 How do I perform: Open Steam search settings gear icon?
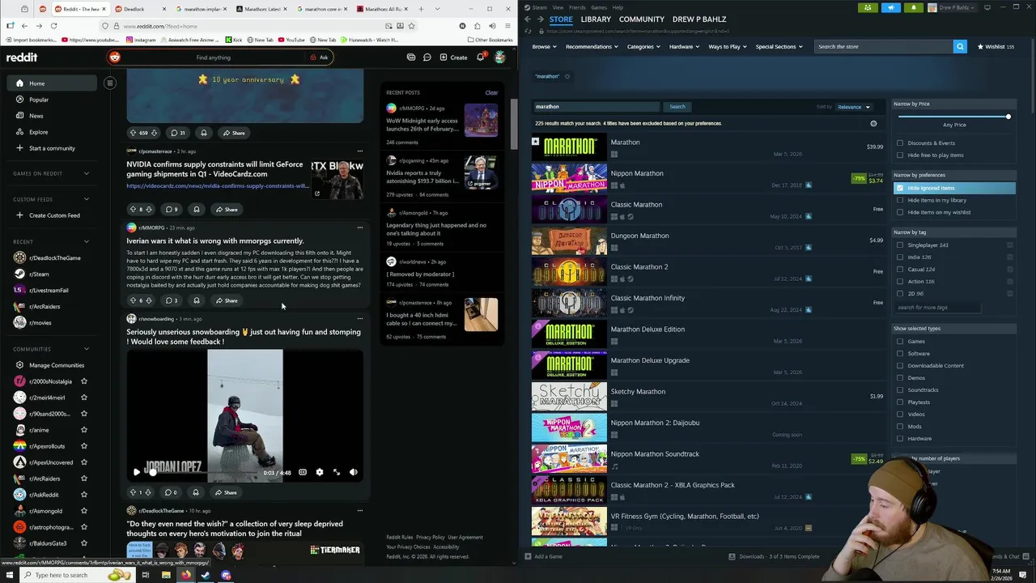[x=873, y=124]
